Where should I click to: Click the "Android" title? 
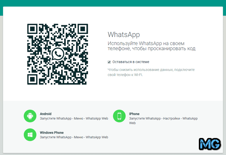point(45,114)
